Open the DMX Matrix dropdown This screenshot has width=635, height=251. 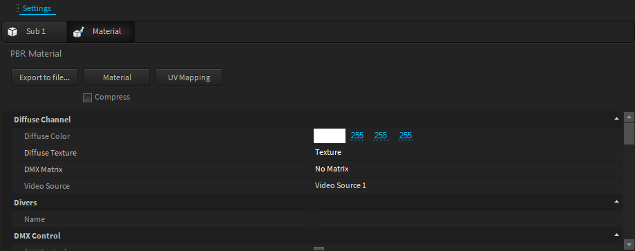(467, 169)
